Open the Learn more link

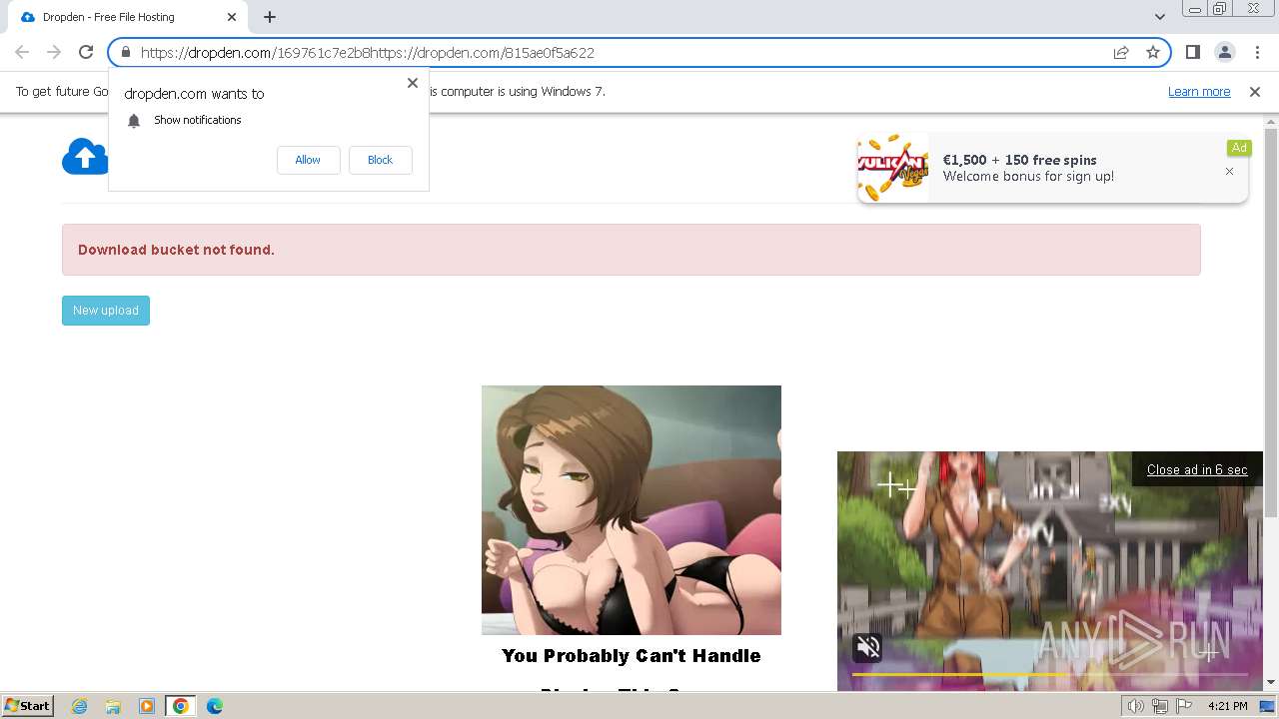pos(1199,92)
